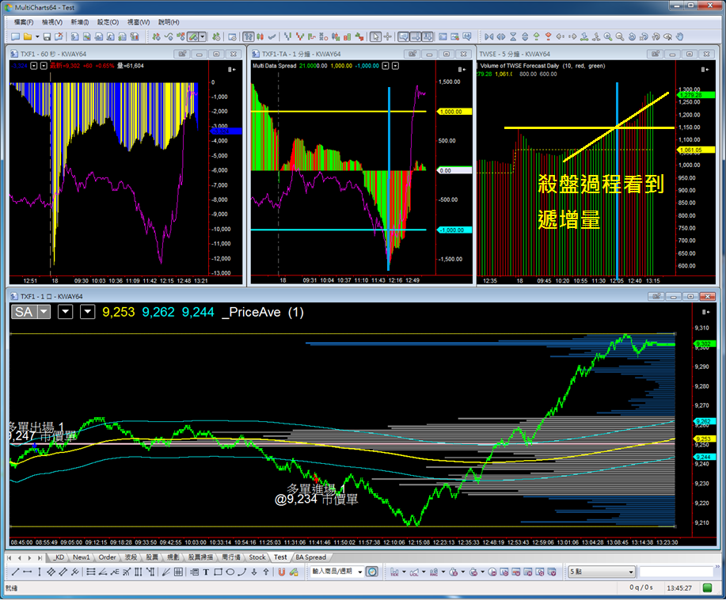Select the text T drawing tool
726x608 pixels.
(206, 572)
